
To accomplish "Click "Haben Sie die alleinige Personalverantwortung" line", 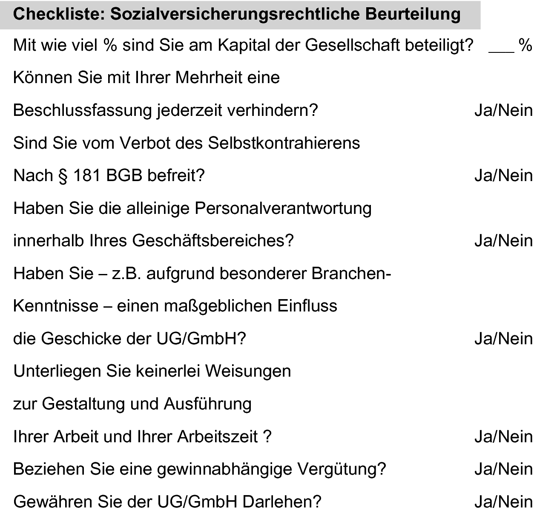I will click(x=192, y=208).
